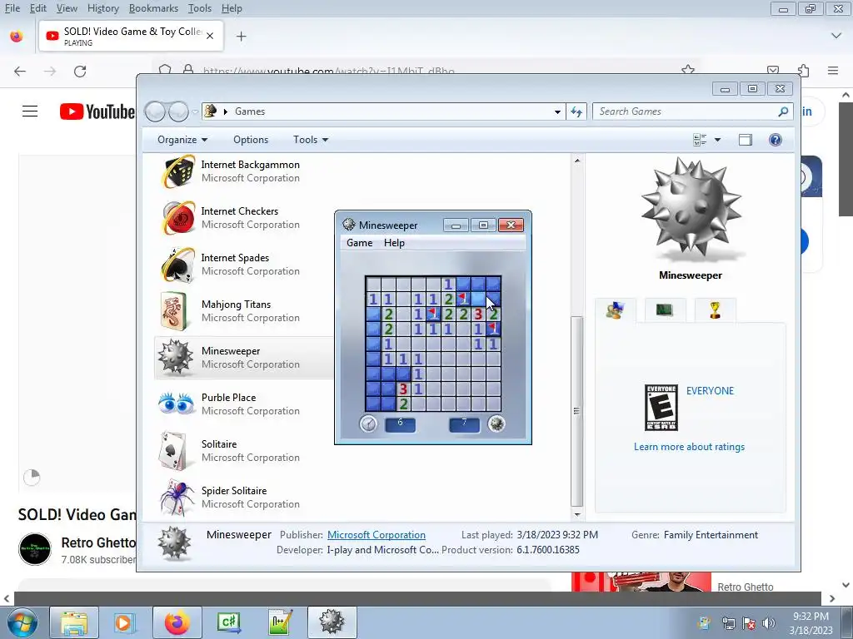Open the Tools dropdown
Screen dimensions: 853x639
pyautogui.click(x=311, y=140)
